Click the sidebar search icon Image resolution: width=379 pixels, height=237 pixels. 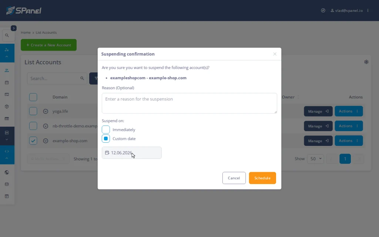click(7, 35)
